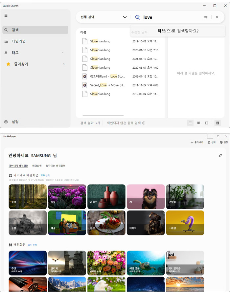Viewport: 230px width, 293px height.
Task: Select the Secret_Love is Move file
Action: (x=121, y=85)
